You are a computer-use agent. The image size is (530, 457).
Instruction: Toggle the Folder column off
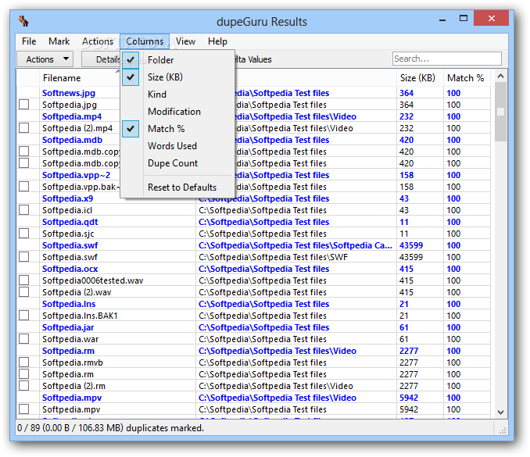[x=177, y=60]
